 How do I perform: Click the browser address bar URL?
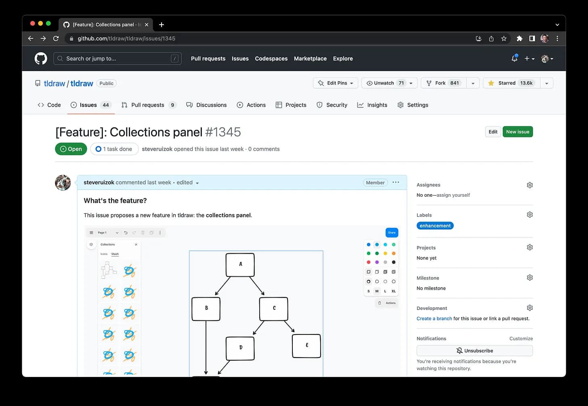[126, 38]
